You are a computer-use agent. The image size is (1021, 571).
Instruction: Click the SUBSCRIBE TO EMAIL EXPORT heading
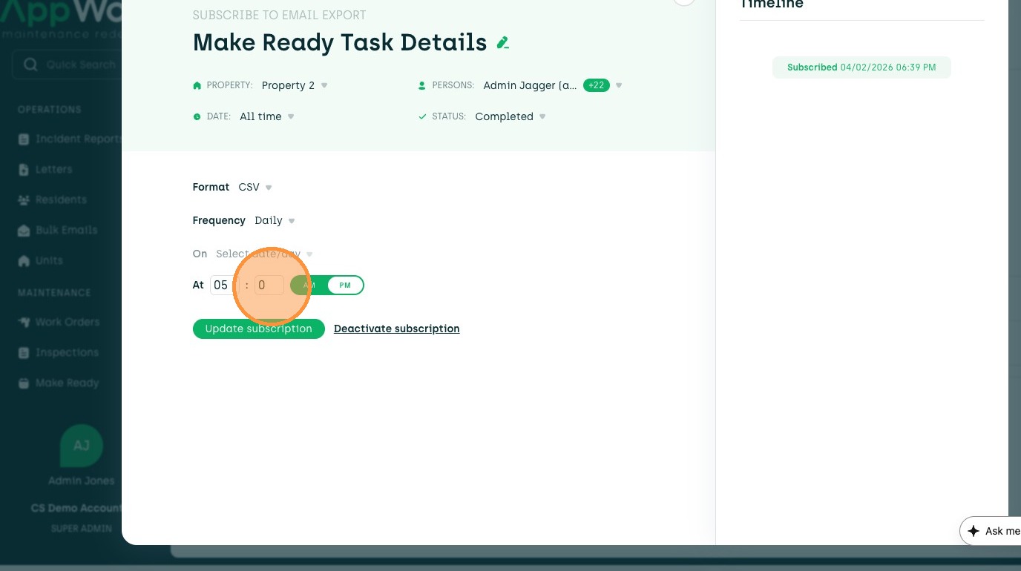(280, 15)
